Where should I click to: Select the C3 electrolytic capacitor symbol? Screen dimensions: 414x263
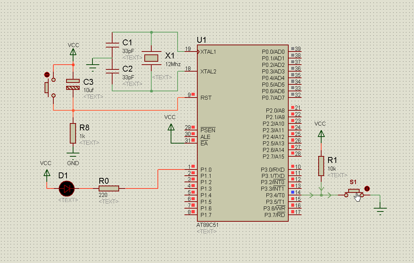[x=73, y=84]
